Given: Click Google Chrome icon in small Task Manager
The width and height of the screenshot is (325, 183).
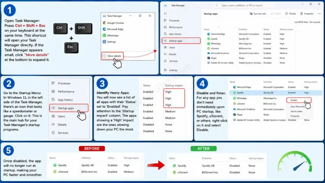Looking at the screenshot, I should [x=104, y=23].
